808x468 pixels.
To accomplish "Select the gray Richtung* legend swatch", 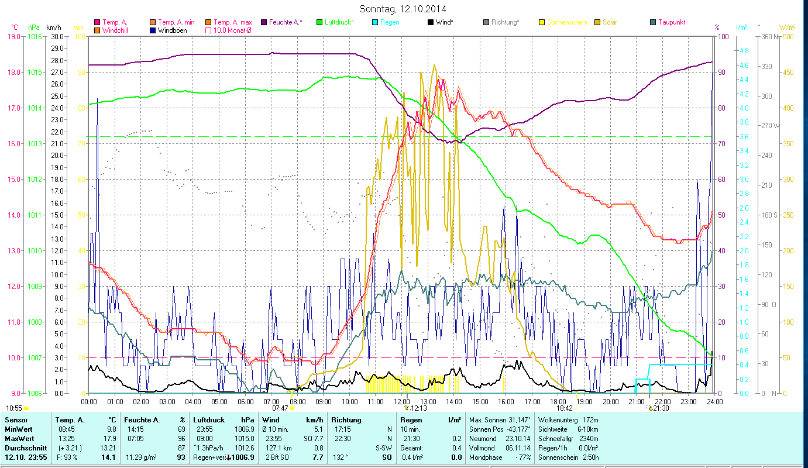I will coord(486,22).
